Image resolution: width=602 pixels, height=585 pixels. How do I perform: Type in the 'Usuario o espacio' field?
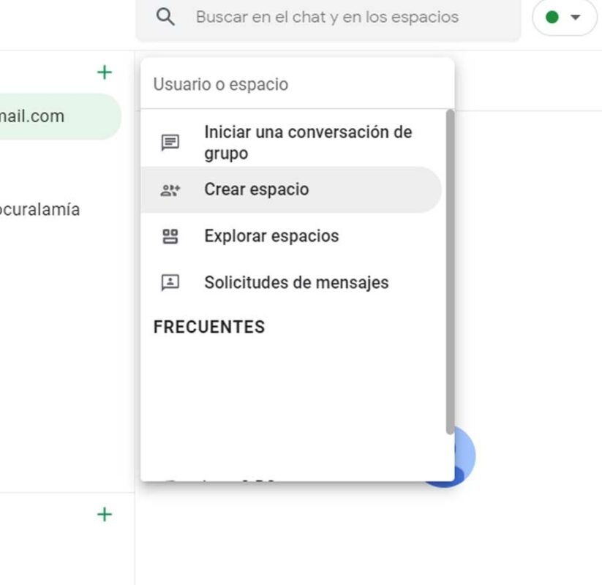pyautogui.click(x=296, y=84)
